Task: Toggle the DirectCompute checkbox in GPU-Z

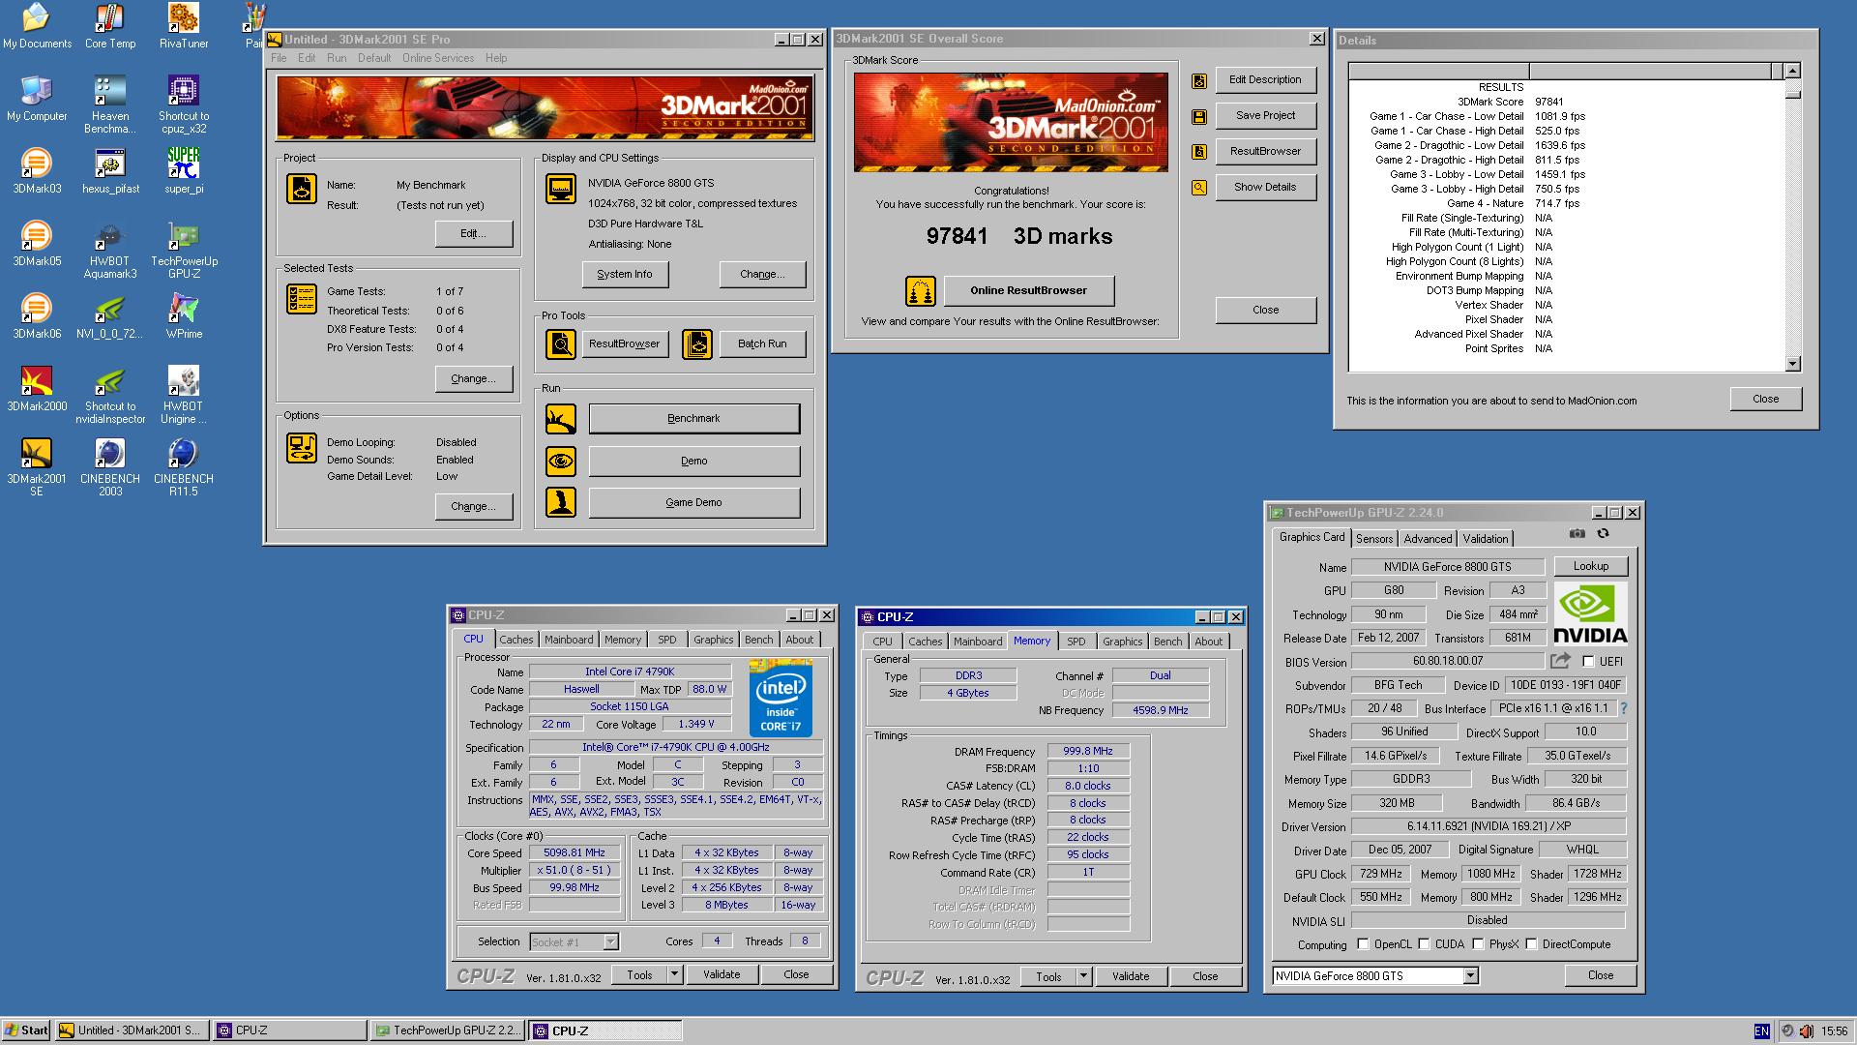Action: point(1531,944)
